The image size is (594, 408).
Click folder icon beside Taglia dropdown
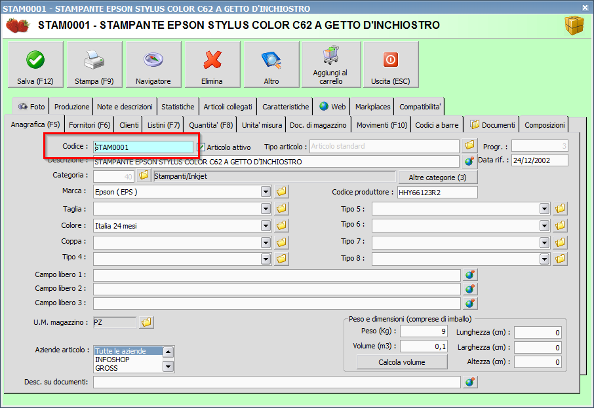[281, 208]
